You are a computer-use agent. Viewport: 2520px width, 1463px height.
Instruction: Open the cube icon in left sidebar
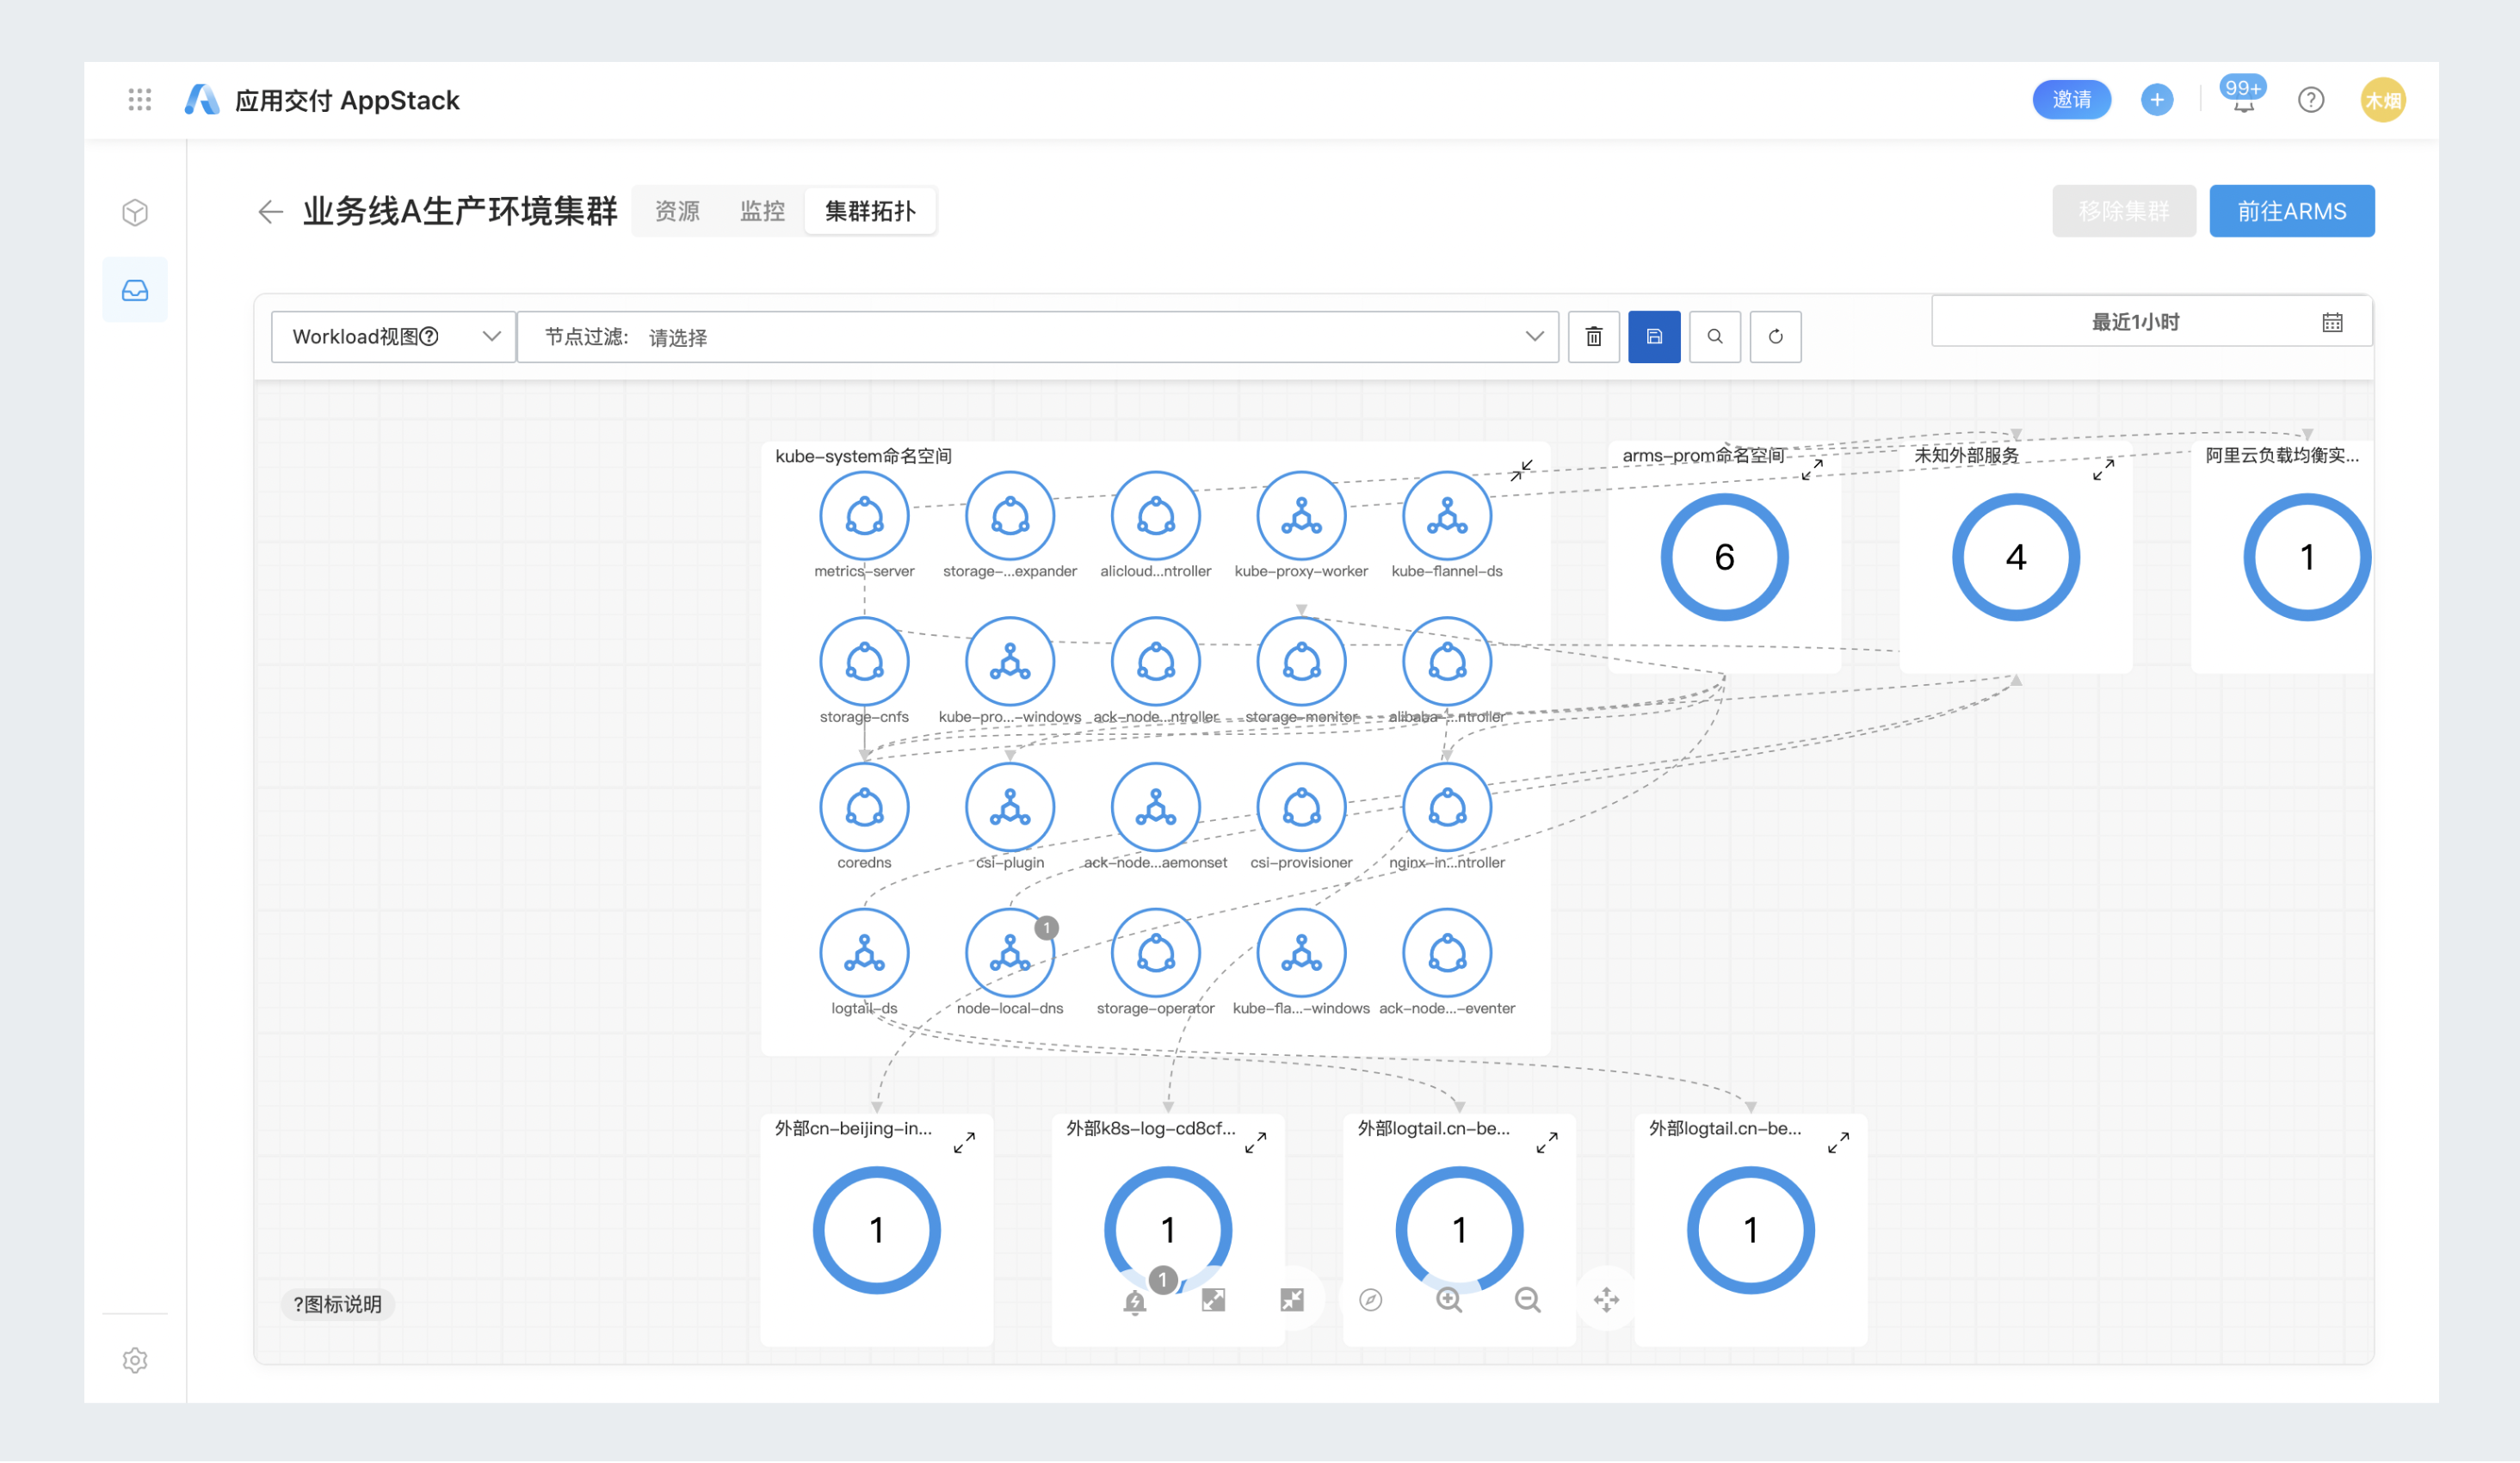point(135,213)
